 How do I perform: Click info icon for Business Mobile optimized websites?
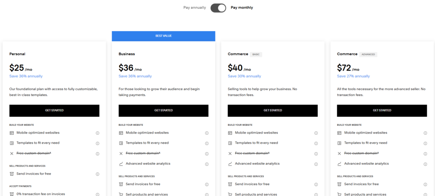tap(207, 133)
